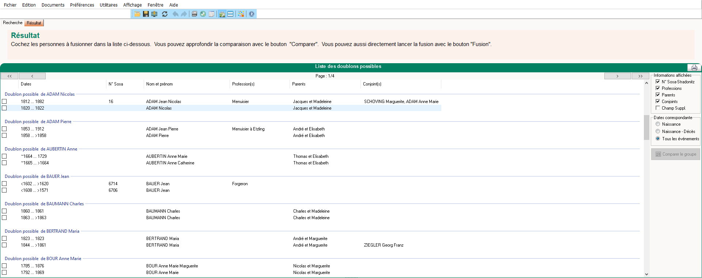Uncheck the Parents information checkbox
Image resolution: width=702 pixels, height=278 pixels.
point(658,95)
